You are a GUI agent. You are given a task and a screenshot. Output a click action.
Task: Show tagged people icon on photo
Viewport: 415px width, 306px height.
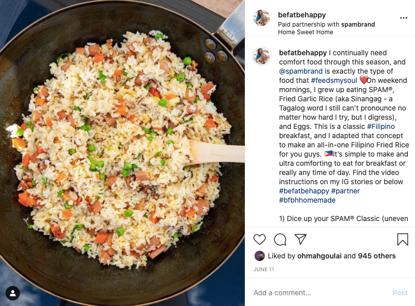(13, 293)
